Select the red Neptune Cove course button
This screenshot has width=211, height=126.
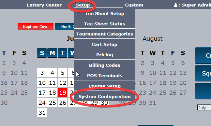point(36,26)
